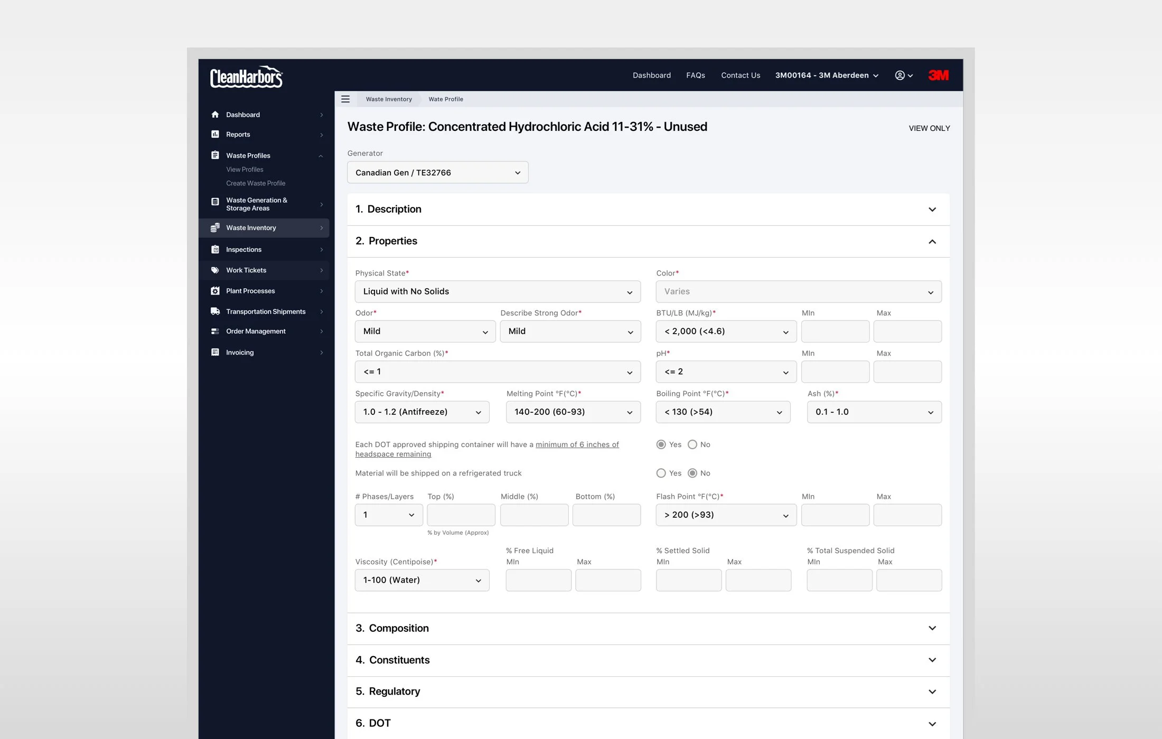Click the Create Waste Profile link
This screenshot has height=739, width=1162.
coord(256,183)
